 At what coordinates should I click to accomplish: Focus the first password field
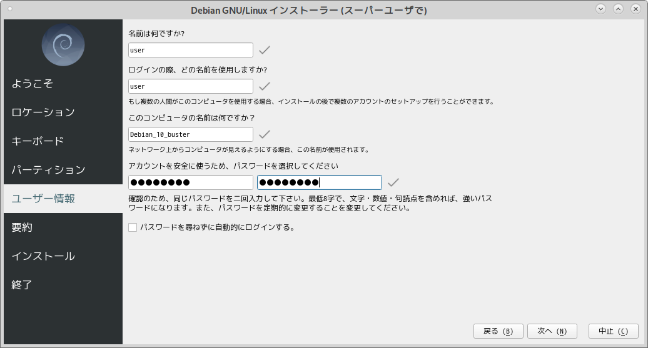191,182
